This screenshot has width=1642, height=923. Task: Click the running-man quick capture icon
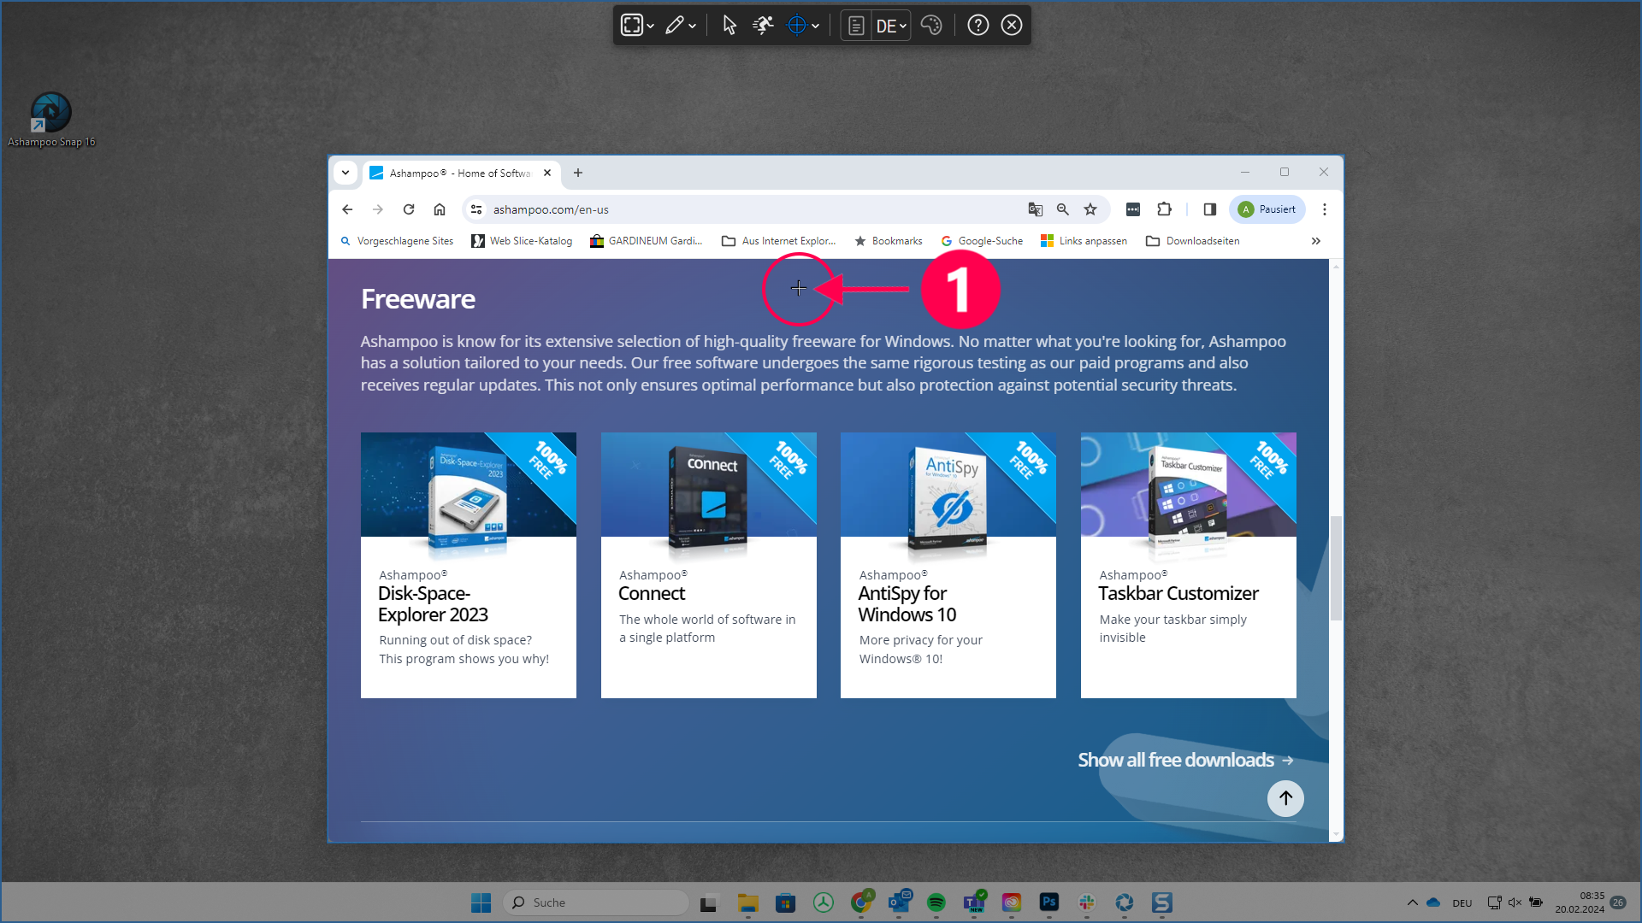763,25
